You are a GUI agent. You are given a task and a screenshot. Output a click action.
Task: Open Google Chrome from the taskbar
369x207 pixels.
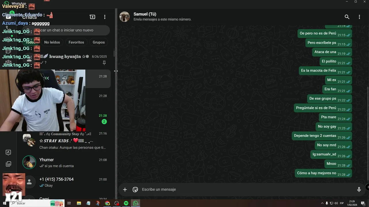(x=107, y=203)
